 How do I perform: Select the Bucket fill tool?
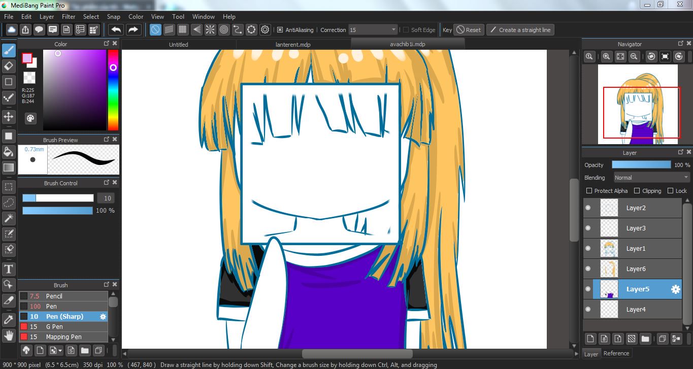tap(9, 152)
